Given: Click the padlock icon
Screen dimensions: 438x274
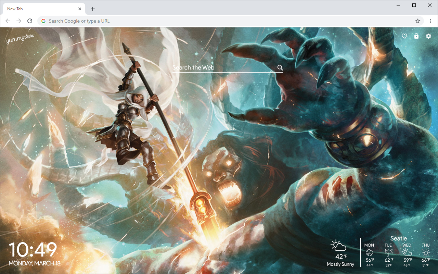Looking at the screenshot, I should pyautogui.click(x=416, y=36).
